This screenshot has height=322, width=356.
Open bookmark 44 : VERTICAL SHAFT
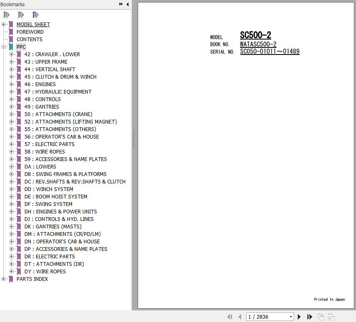[50, 69]
